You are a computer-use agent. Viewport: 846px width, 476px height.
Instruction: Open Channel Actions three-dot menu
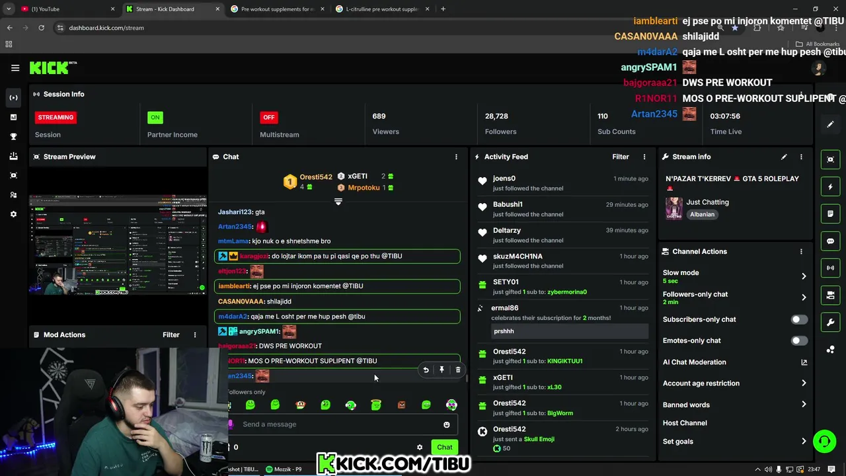(x=801, y=251)
